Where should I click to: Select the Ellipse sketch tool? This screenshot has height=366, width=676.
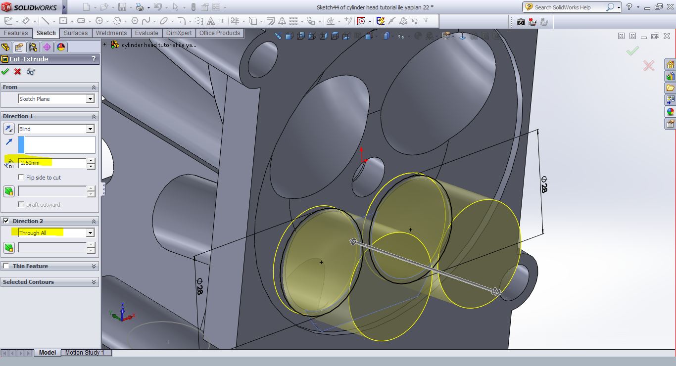(163, 21)
